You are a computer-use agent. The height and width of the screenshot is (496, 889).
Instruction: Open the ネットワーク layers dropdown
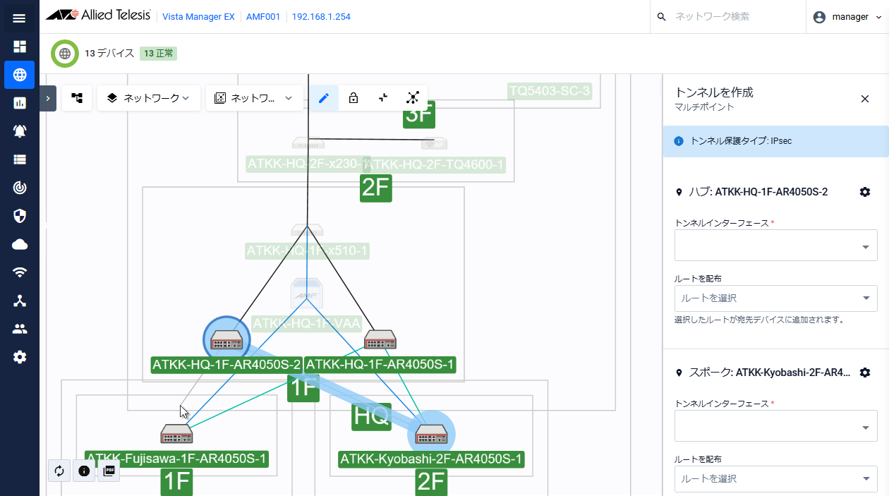(149, 98)
